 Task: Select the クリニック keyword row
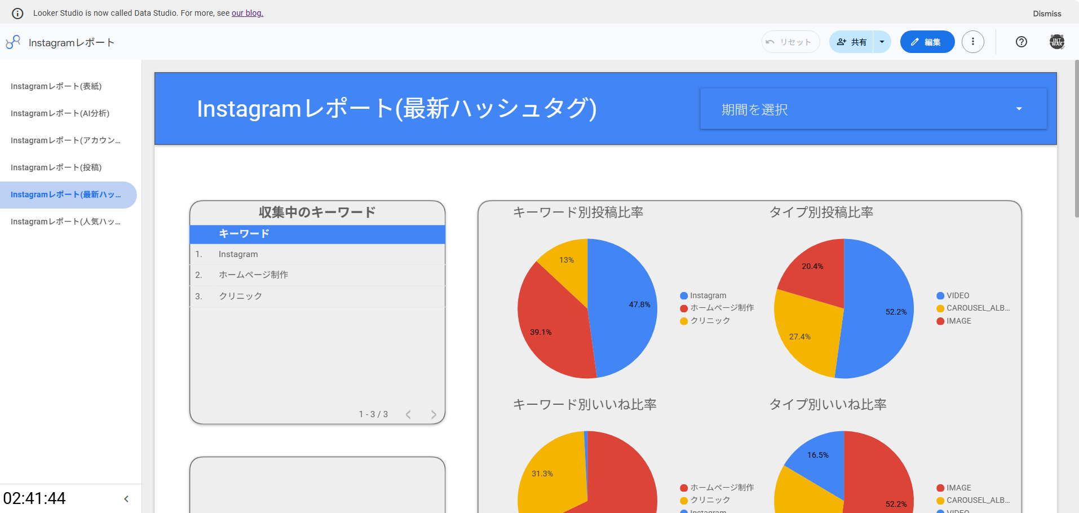[317, 296]
